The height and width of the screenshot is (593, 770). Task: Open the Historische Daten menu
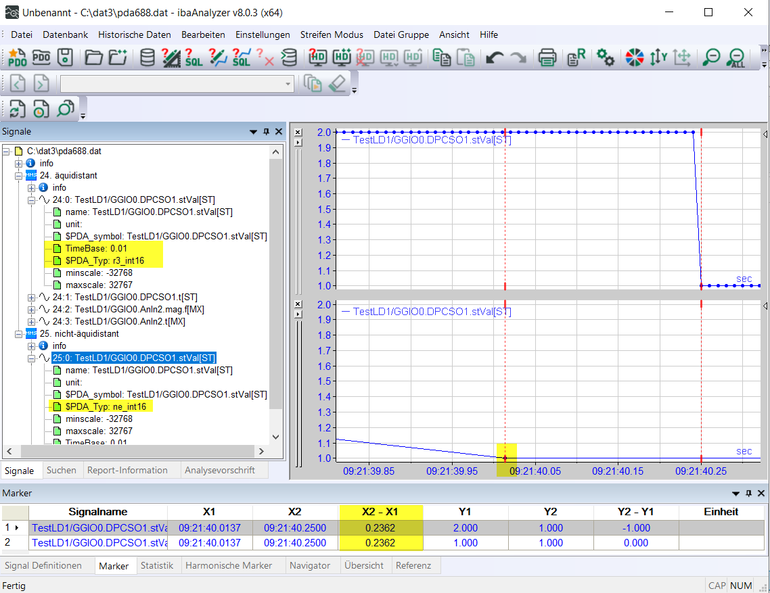[134, 34]
